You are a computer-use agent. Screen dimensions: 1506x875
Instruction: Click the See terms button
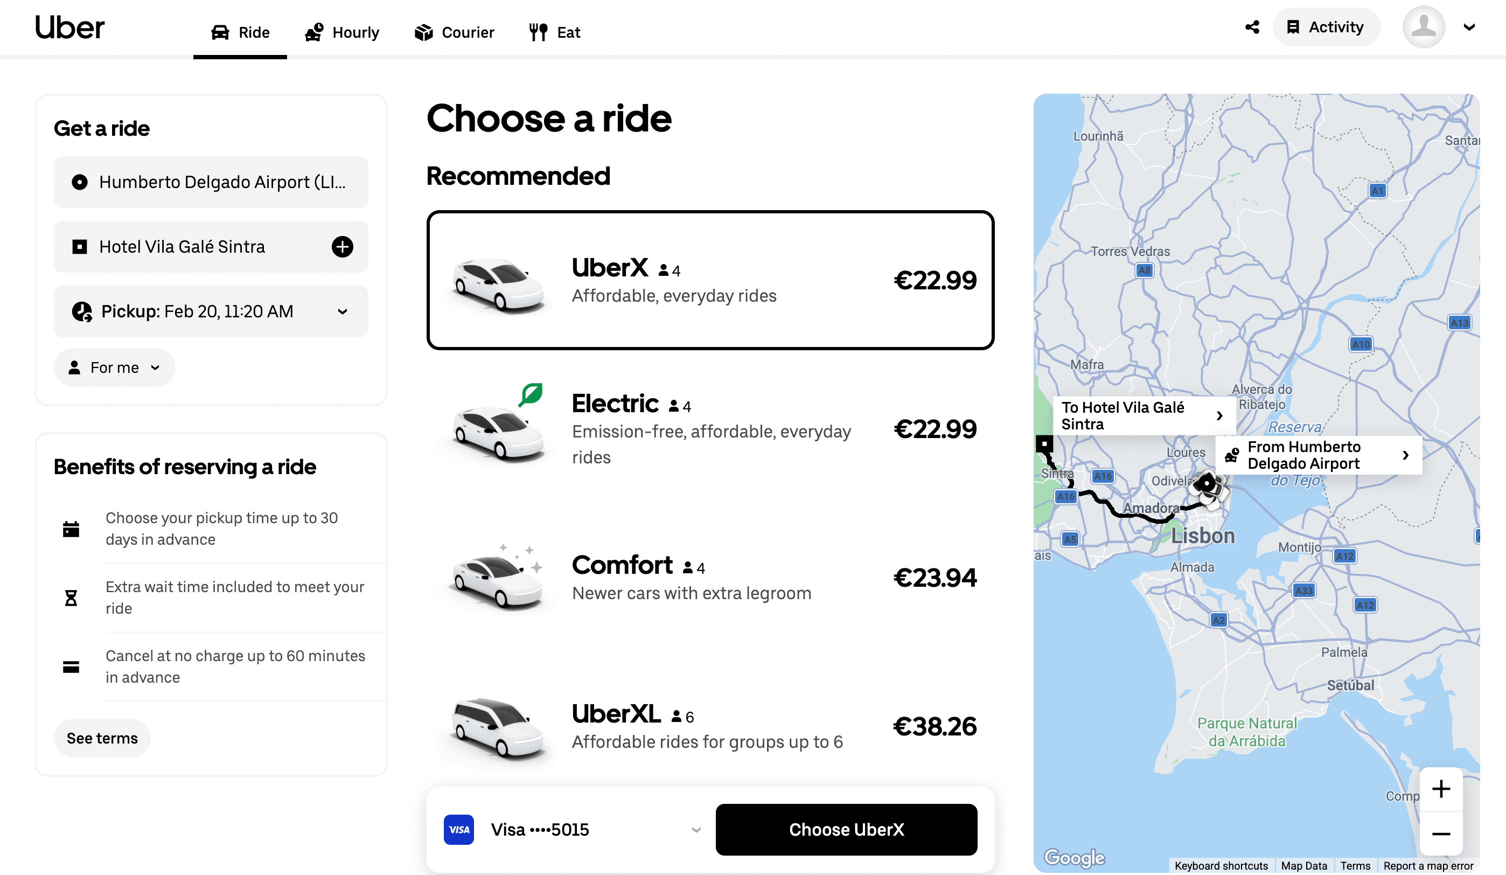tap(102, 738)
